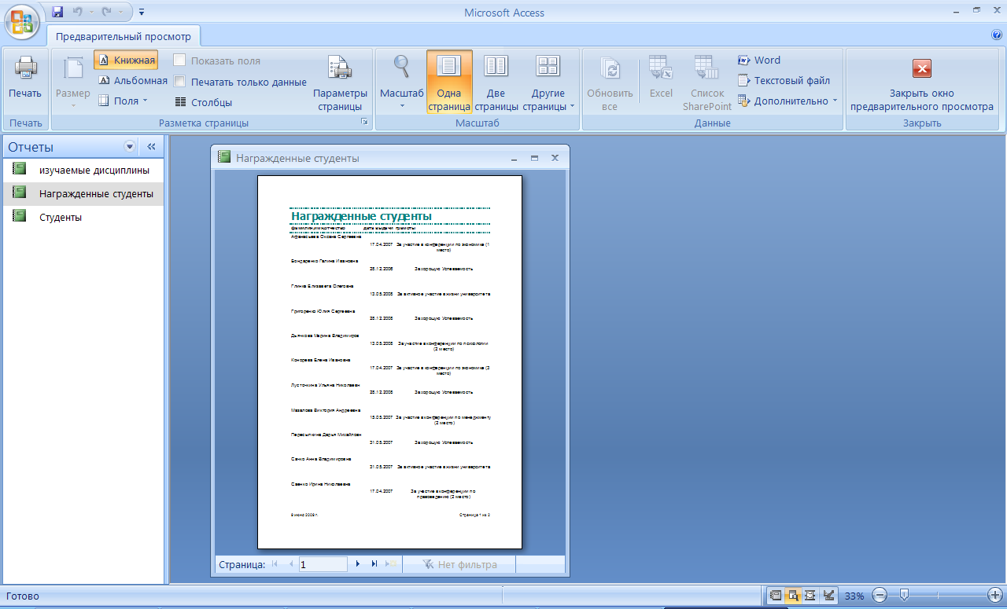Go to last page in page navigator

click(374, 564)
